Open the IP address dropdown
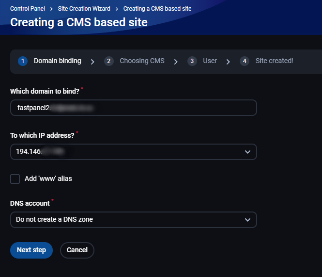Viewport: 322px width, 277px height. click(x=134, y=152)
